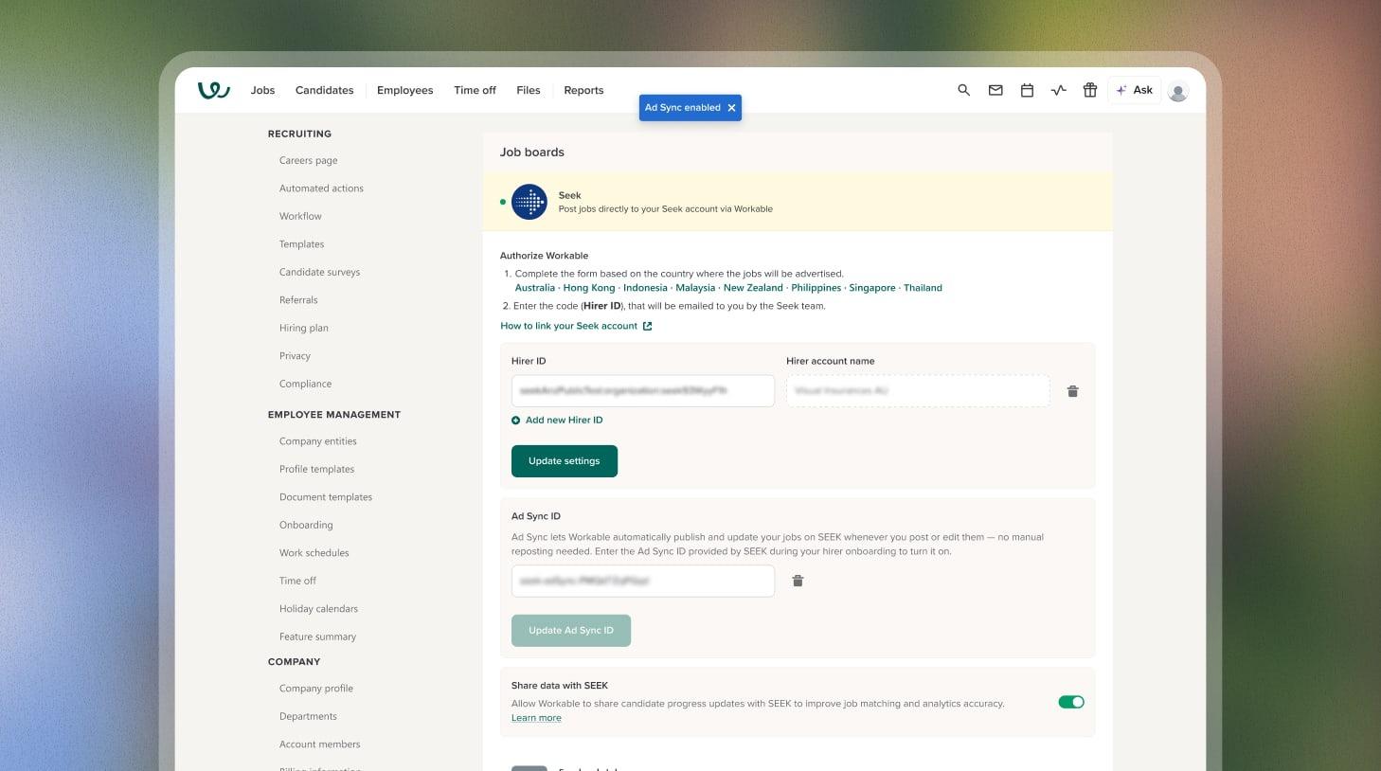Click the Update settings button
Screen dimensions: 1381x771
pyautogui.click(x=565, y=461)
